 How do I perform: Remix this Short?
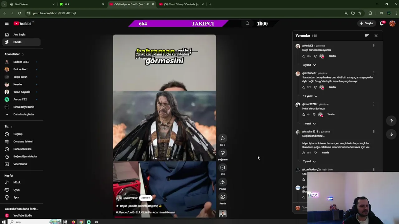(x=223, y=197)
